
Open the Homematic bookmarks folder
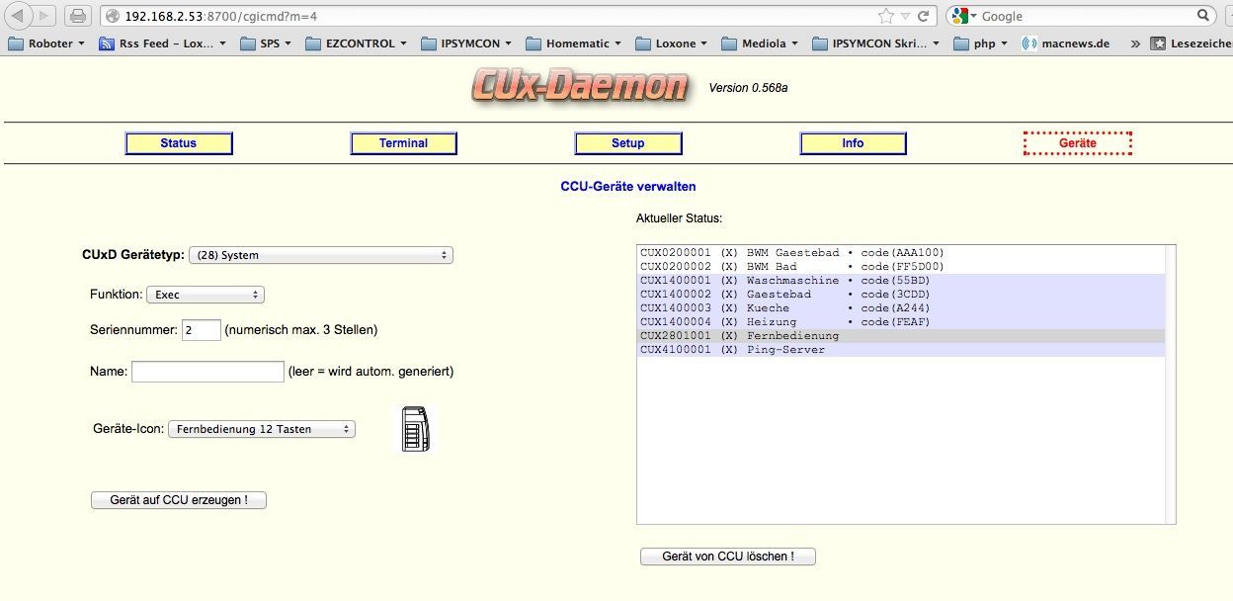(x=573, y=43)
